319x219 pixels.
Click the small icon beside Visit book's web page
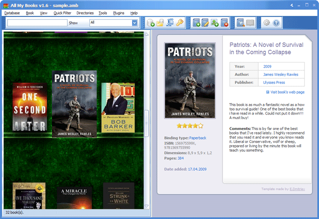click(x=268, y=92)
